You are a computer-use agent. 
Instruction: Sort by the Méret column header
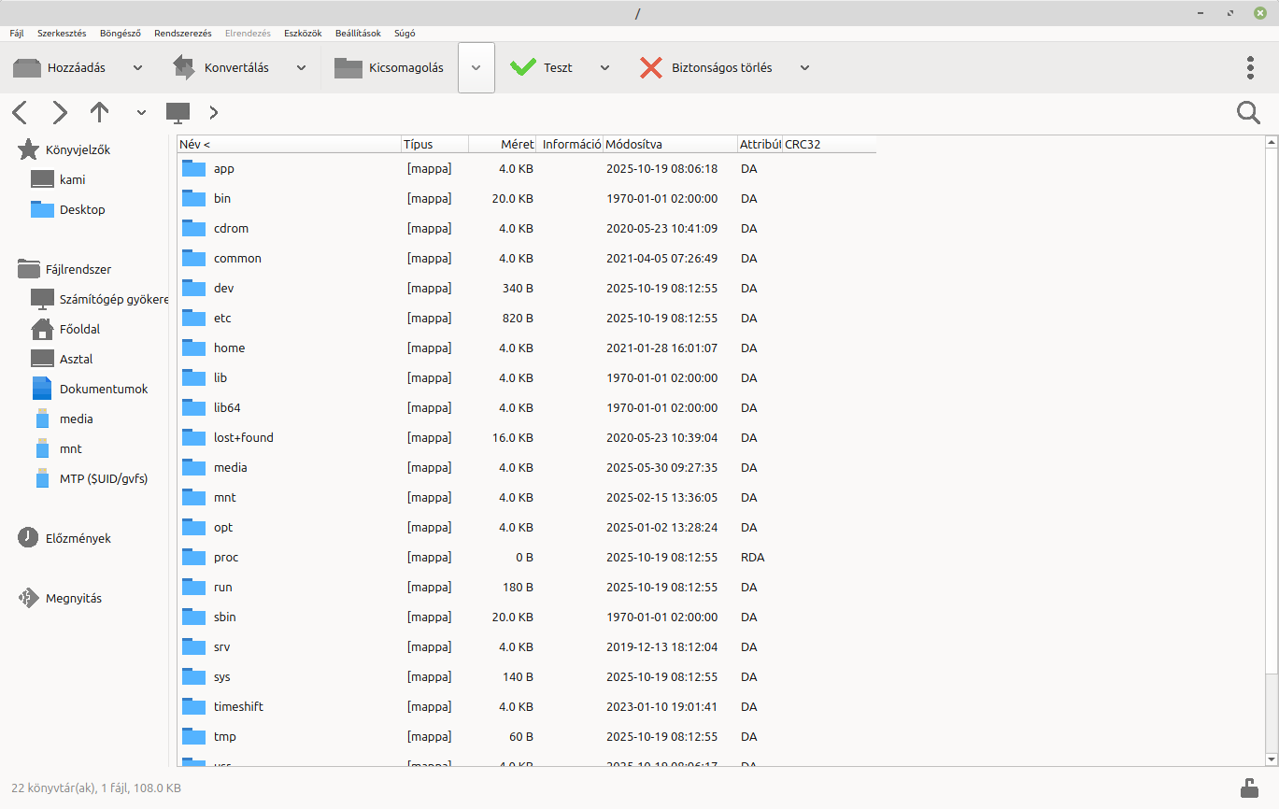(x=504, y=144)
